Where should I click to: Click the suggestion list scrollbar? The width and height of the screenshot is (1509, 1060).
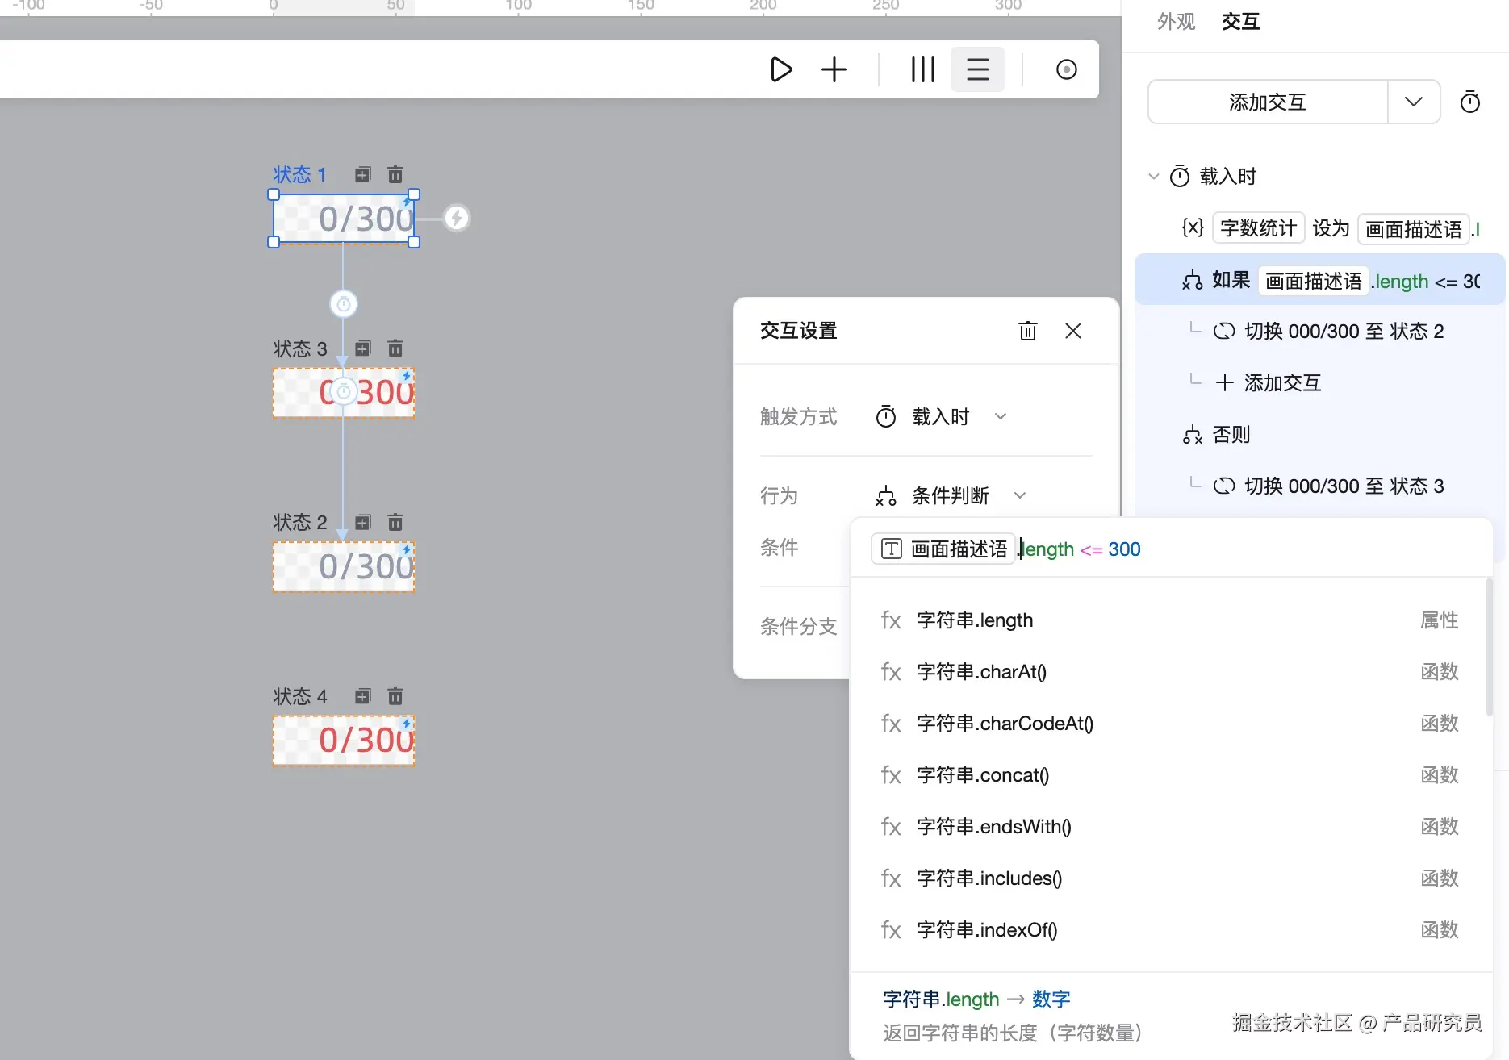1489,647
